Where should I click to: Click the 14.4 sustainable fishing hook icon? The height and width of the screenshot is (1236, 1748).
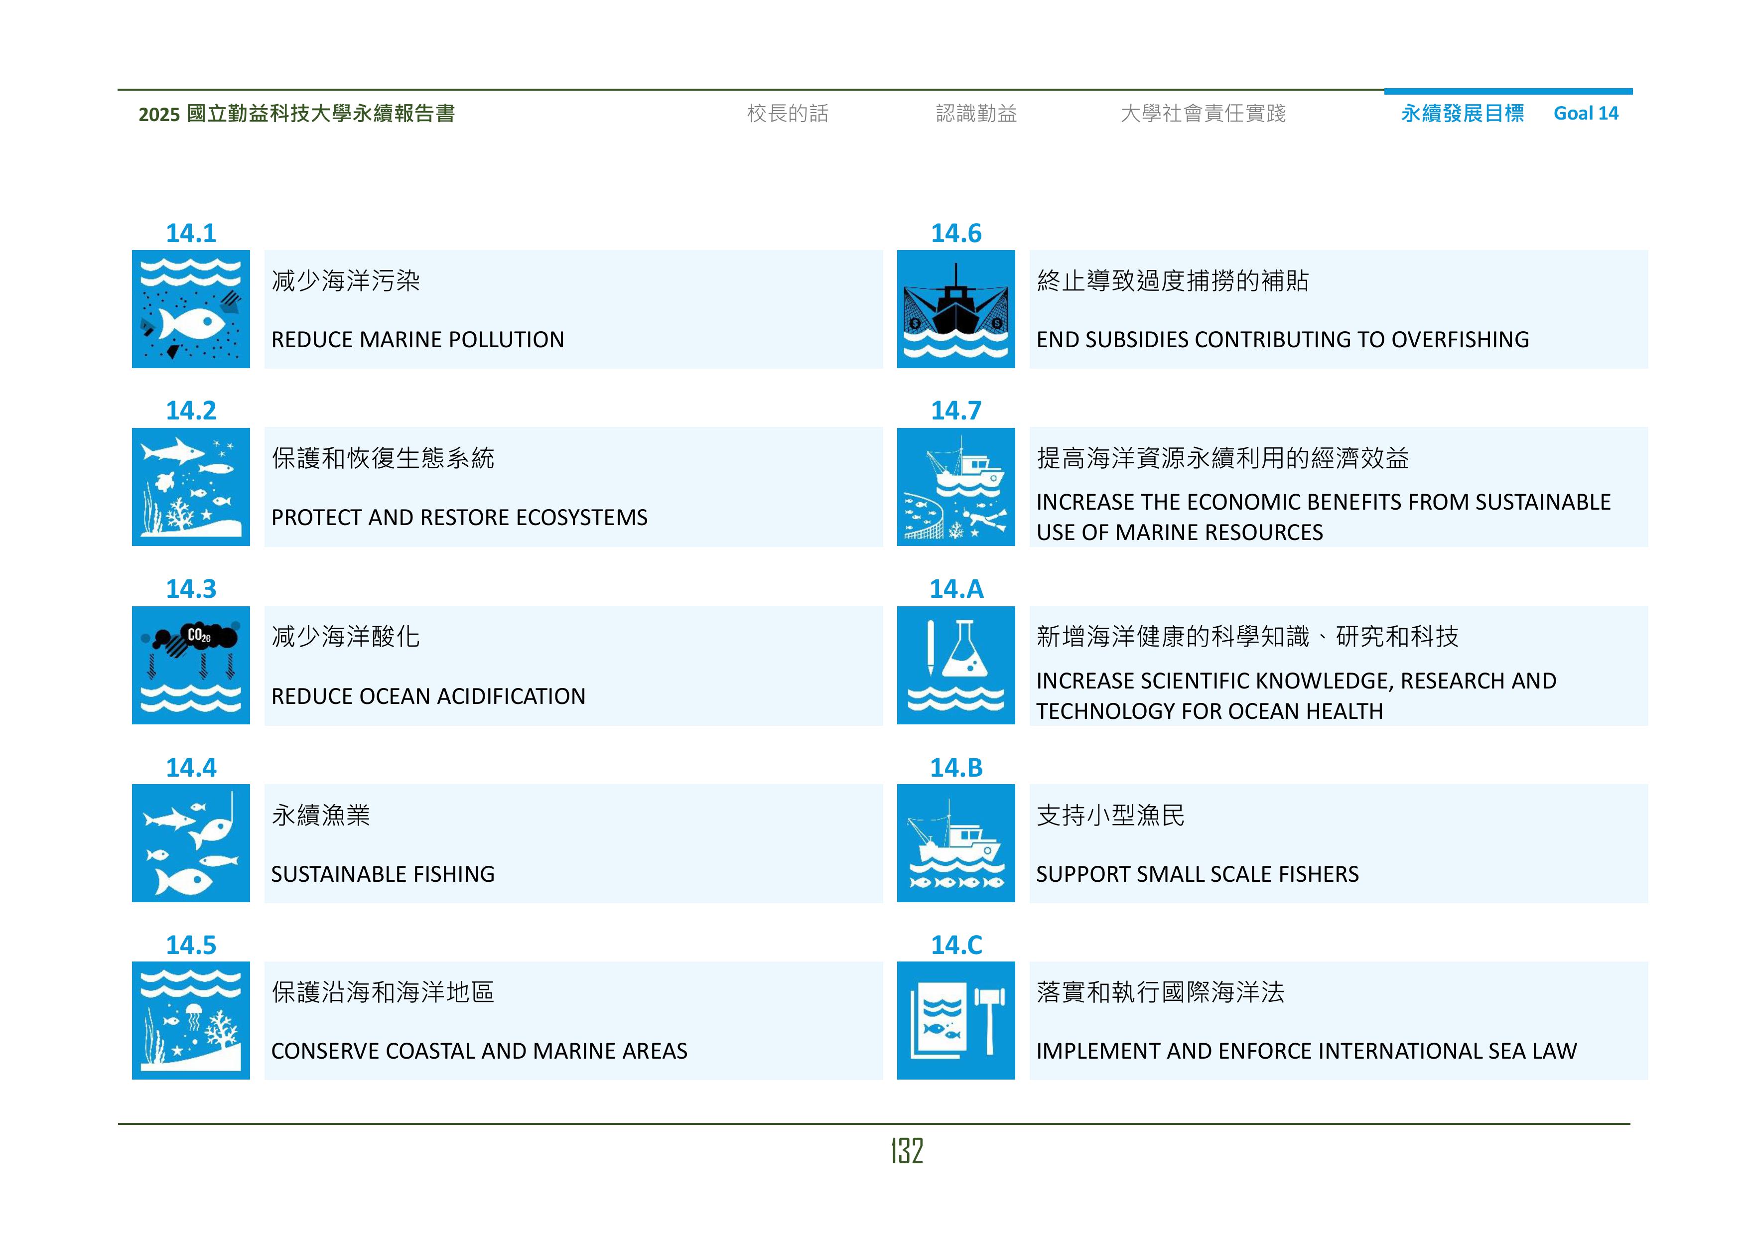pos(190,843)
